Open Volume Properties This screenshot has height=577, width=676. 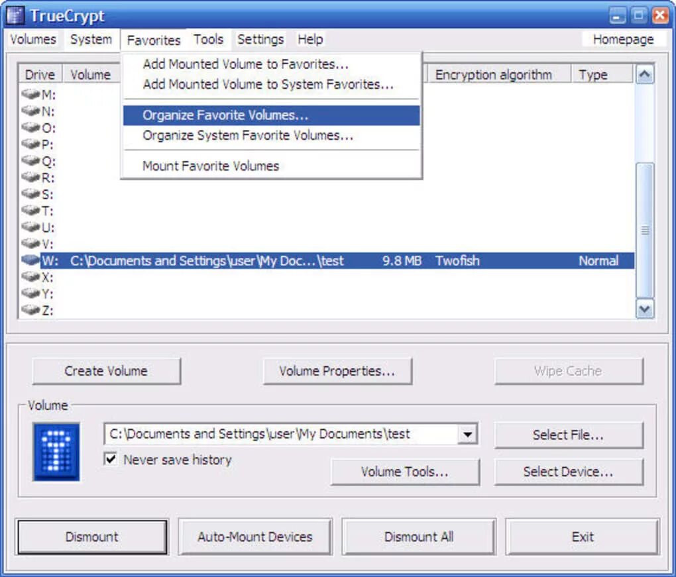tap(337, 371)
